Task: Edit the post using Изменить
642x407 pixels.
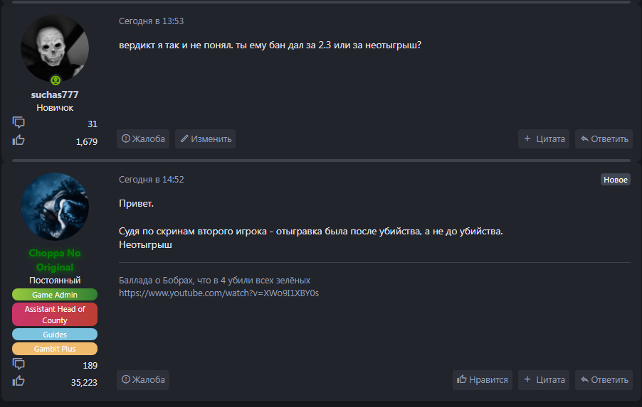Action: pyautogui.click(x=206, y=139)
